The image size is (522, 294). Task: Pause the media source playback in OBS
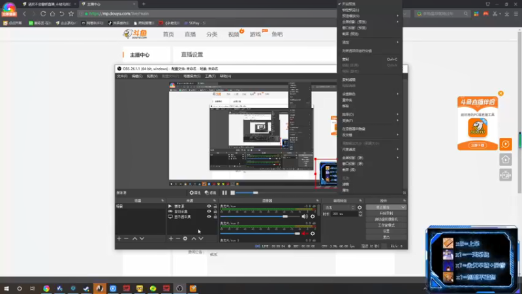pos(224,193)
